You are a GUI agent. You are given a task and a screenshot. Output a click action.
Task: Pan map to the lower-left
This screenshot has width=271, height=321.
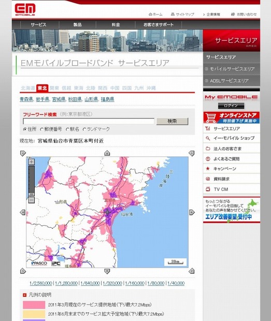click(23, 271)
